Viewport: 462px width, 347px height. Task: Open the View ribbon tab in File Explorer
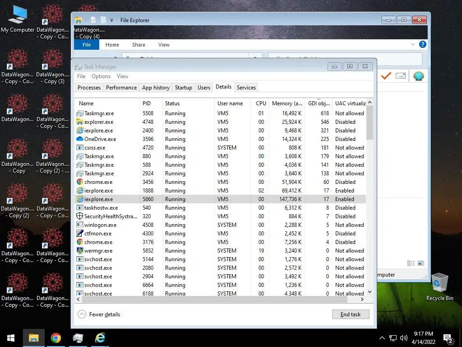point(164,45)
